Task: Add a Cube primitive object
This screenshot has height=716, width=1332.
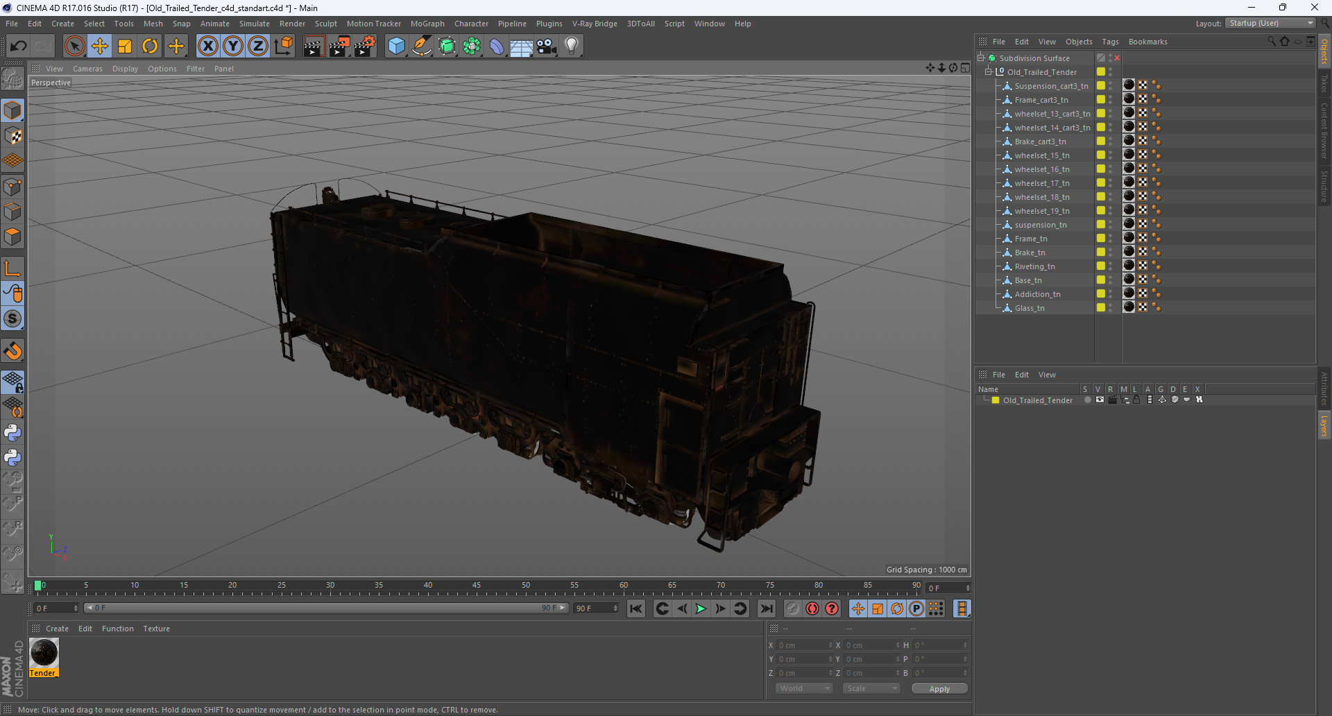Action: click(x=396, y=46)
